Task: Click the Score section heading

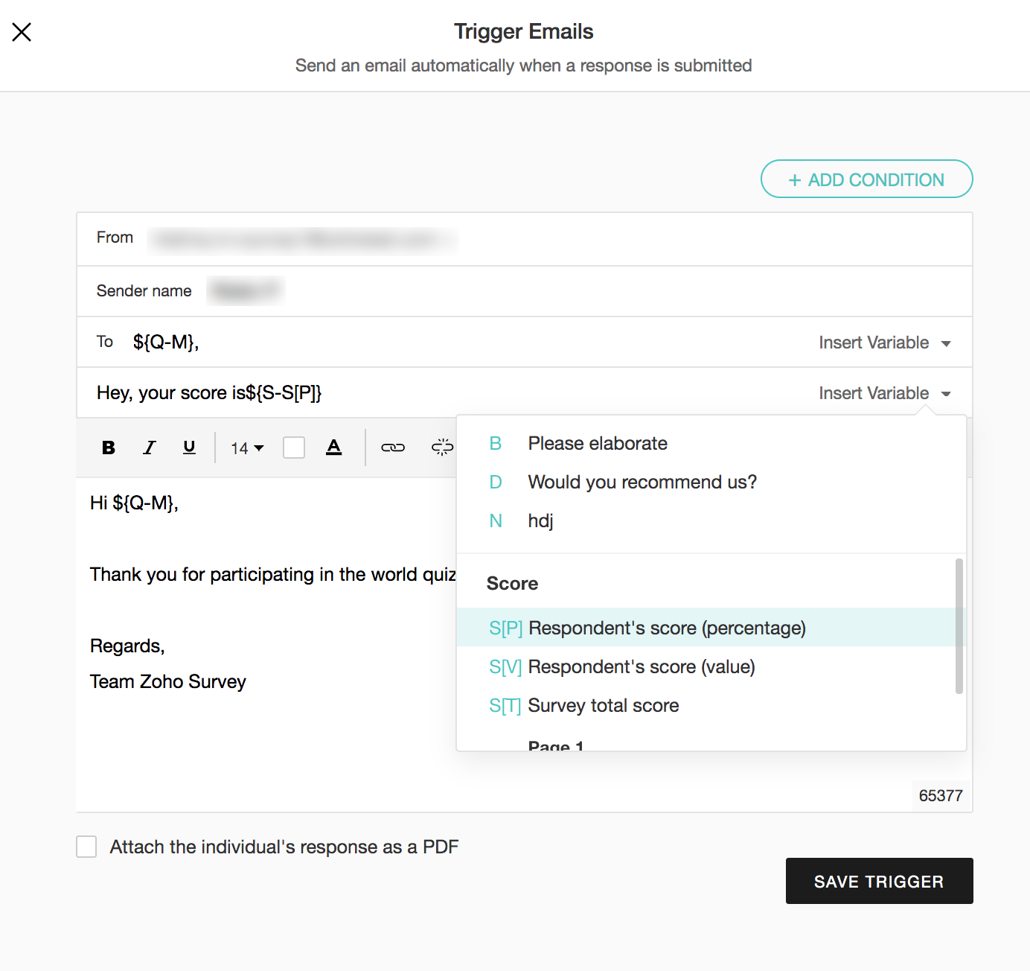Action: (512, 583)
